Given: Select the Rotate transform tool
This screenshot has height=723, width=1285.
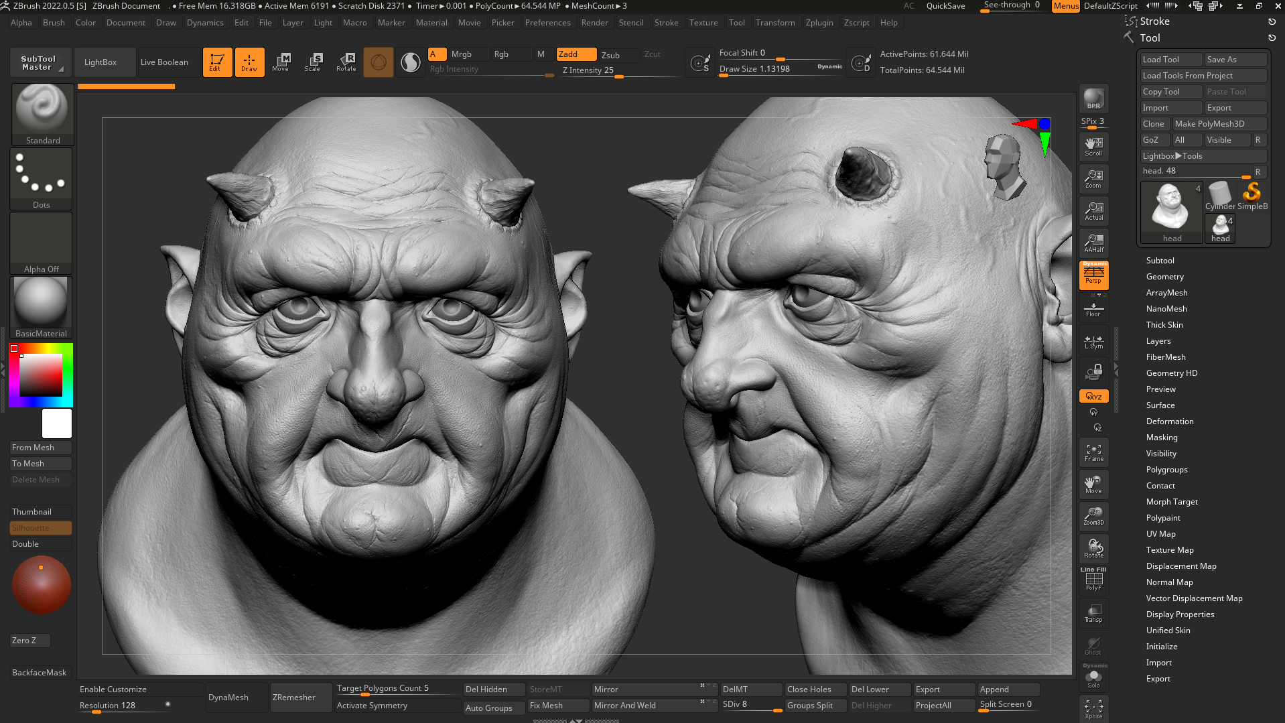Looking at the screenshot, I should 346,62.
